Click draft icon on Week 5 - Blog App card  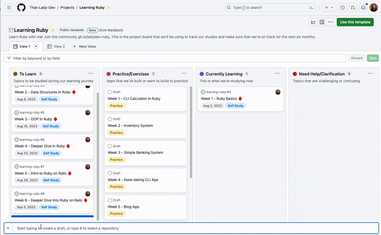pyautogui.click(x=110, y=200)
